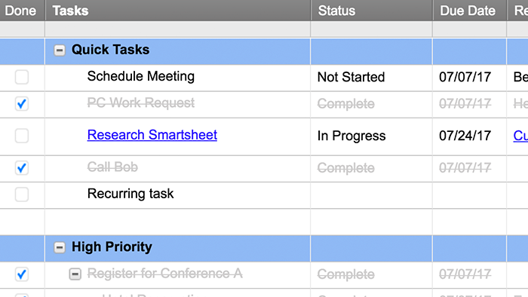
Task: Open the link in Research Smartsheet's last column
Action: point(520,136)
